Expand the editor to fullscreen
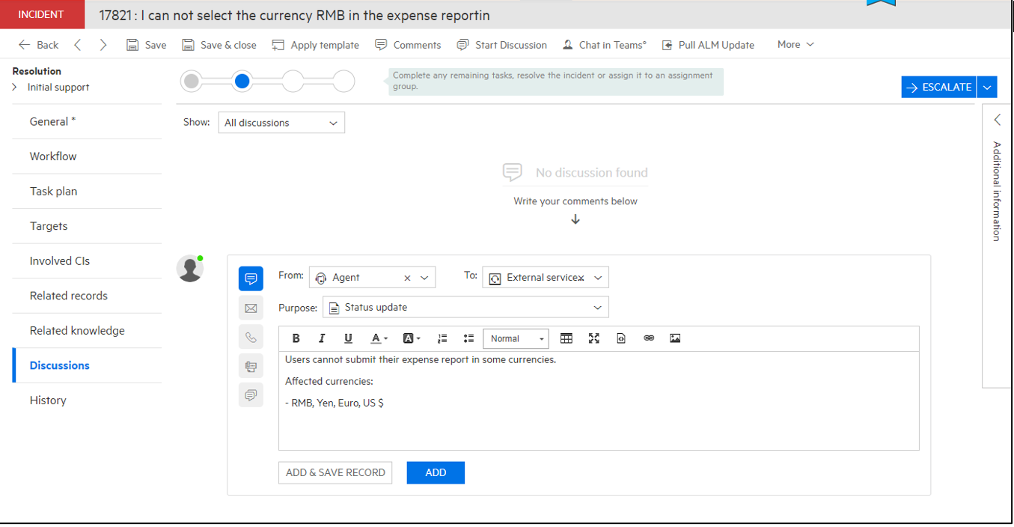 click(x=593, y=338)
